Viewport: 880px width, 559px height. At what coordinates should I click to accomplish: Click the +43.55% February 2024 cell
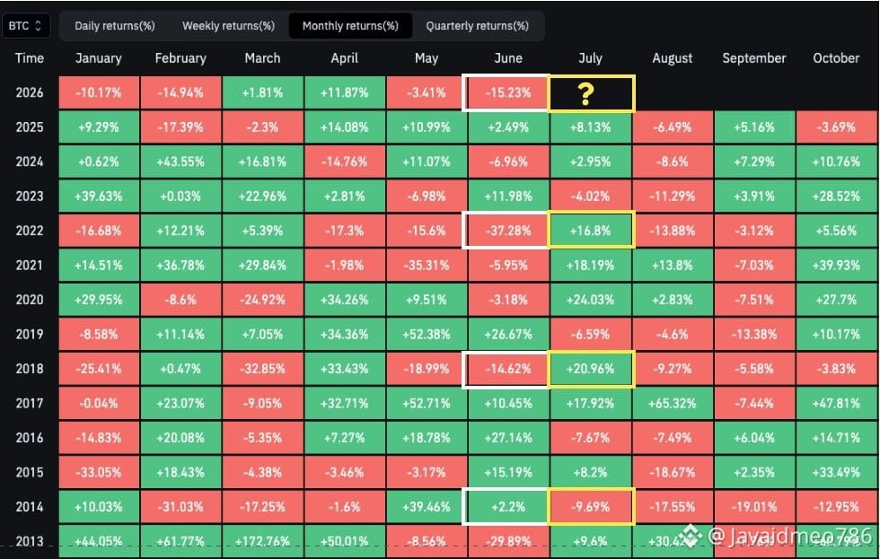click(180, 162)
